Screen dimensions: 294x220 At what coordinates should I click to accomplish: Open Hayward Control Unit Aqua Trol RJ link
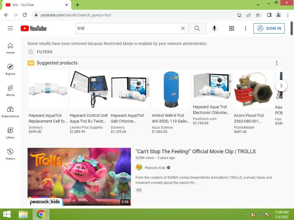pos(89,118)
